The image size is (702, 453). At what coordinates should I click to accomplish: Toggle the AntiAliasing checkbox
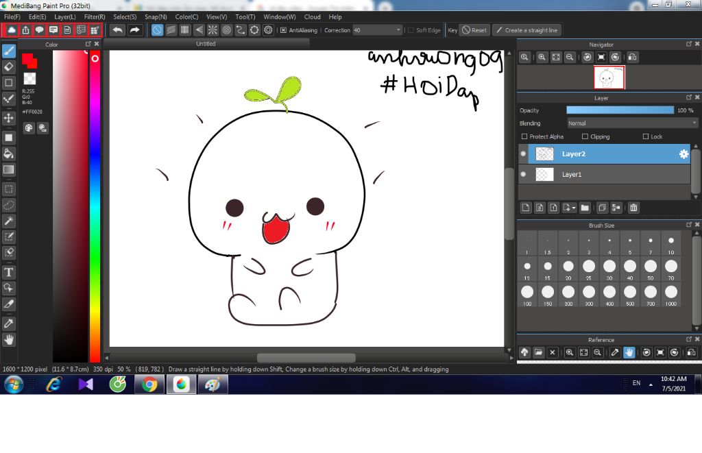click(x=283, y=30)
